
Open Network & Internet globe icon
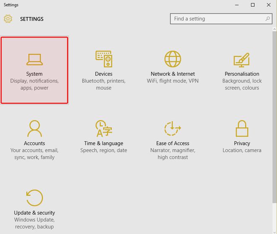coord(173,59)
